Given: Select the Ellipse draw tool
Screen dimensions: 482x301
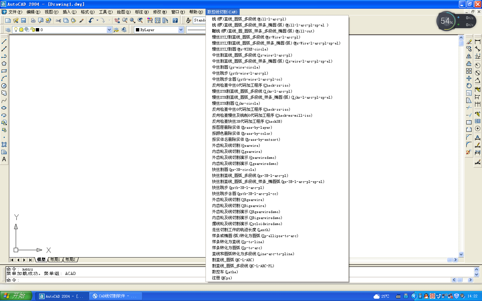Looking at the screenshot, I should tap(4, 108).
